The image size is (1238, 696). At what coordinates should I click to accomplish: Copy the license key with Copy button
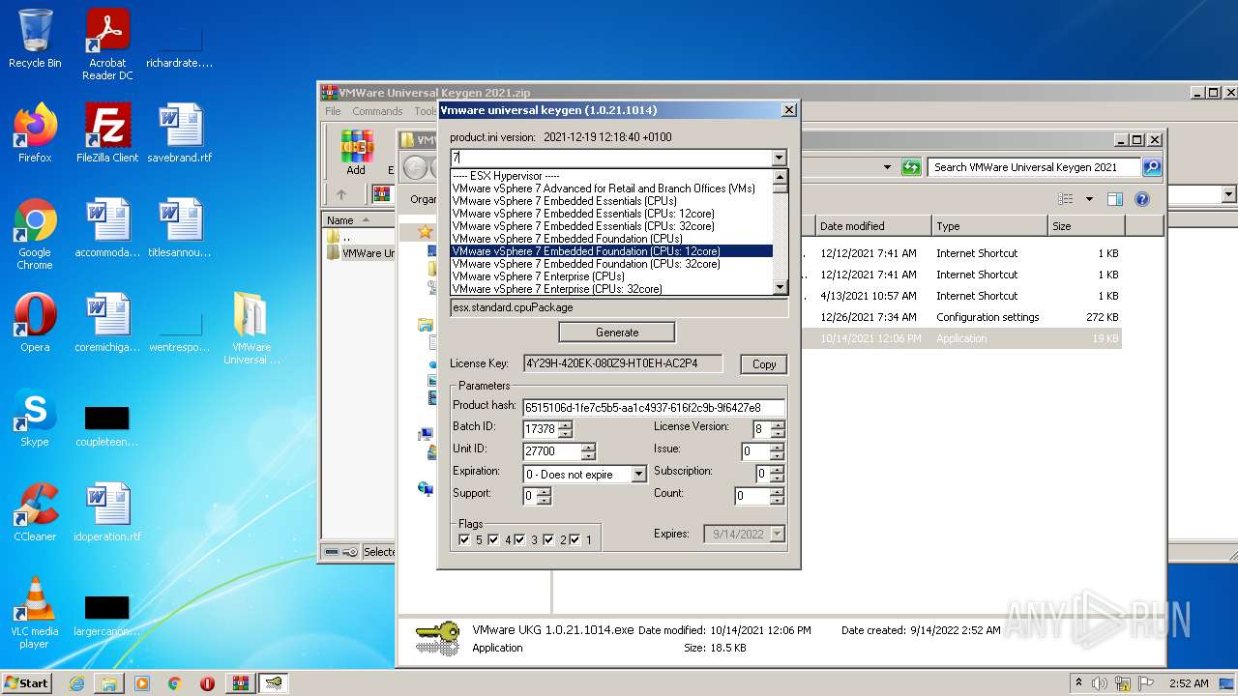click(764, 364)
